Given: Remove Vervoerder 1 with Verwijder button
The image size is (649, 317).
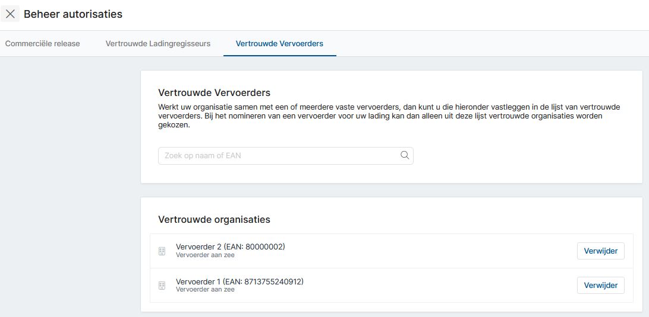Looking at the screenshot, I should pos(601,285).
